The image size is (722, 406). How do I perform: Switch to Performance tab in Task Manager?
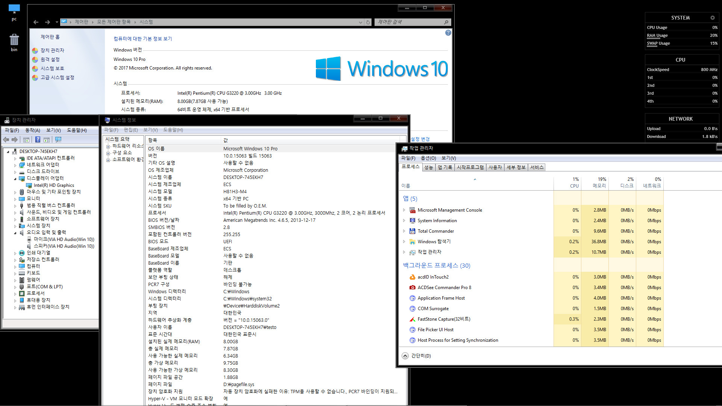click(429, 167)
